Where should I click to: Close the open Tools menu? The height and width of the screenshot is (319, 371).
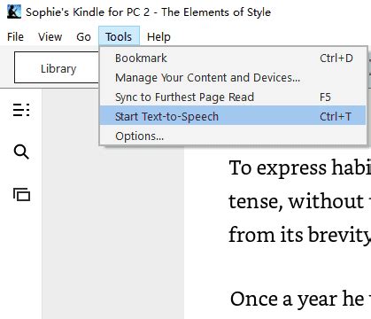(x=119, y=37)
